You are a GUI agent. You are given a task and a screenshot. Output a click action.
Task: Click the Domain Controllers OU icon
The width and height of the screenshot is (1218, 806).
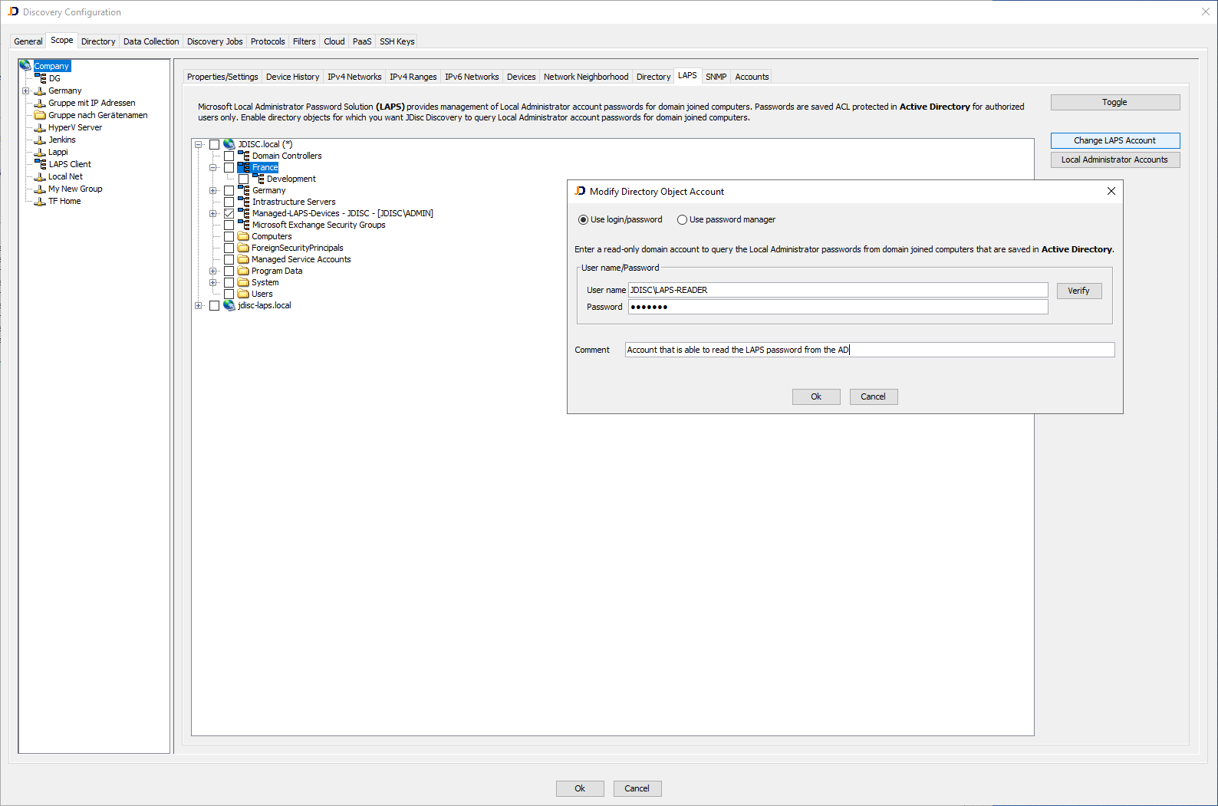tap(244, 156)
